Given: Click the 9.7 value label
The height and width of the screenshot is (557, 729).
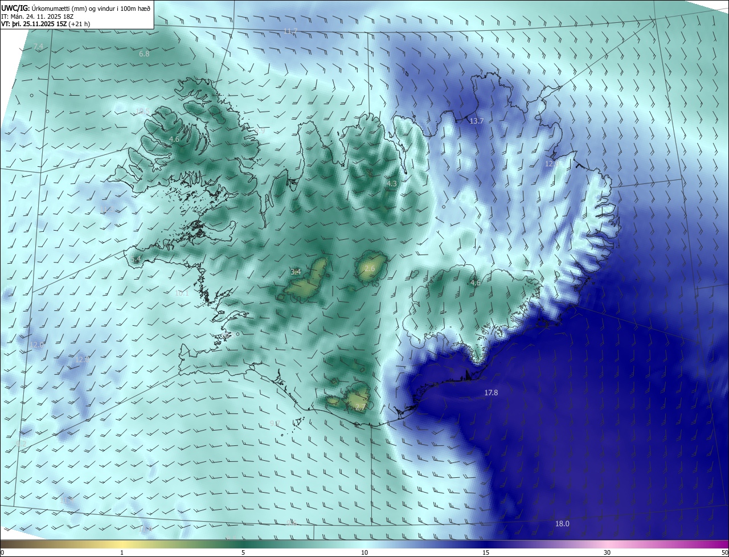Looking at the screenshot, I should [x=275, y=423].
